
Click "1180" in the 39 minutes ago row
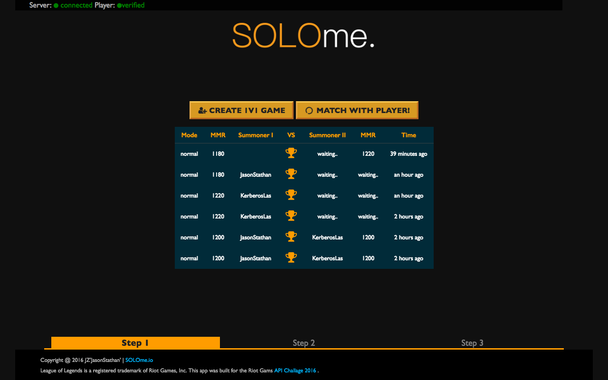click(218, 154)
